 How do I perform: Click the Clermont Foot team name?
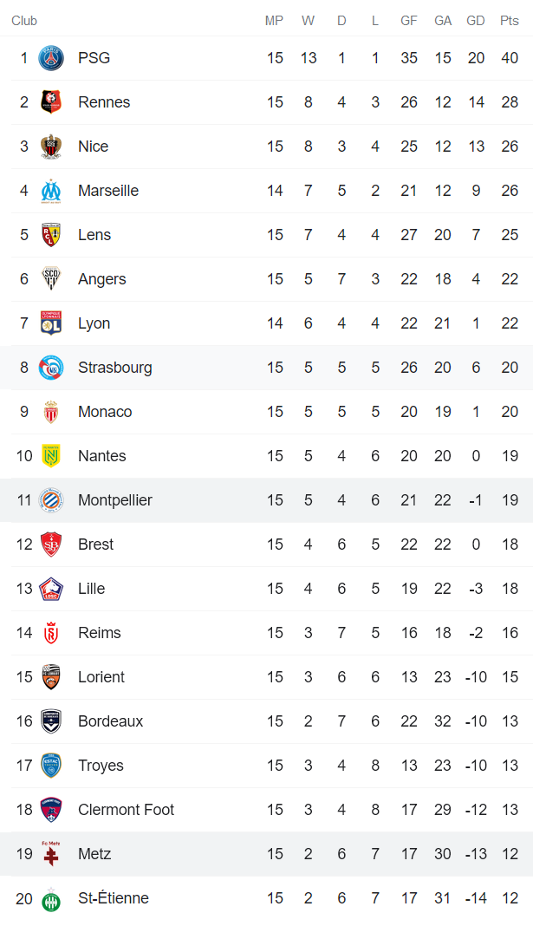(x=126, y=810)
